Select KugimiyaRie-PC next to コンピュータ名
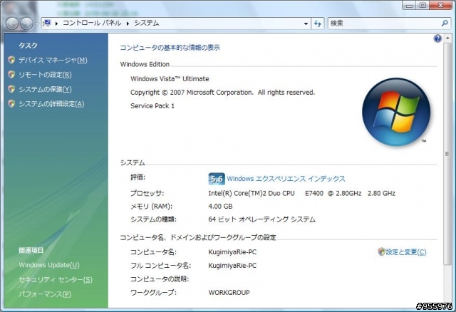The image size is (456, 312). pos(232,252)
